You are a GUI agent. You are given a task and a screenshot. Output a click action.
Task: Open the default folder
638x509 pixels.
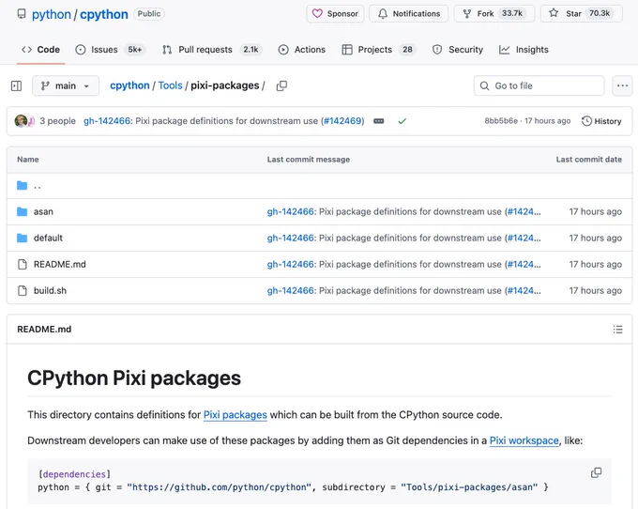click(48, 238)
